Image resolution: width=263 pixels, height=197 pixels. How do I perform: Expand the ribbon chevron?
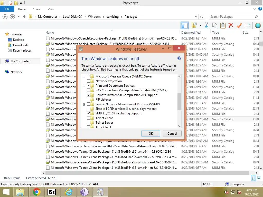click(x=255, y=9)
